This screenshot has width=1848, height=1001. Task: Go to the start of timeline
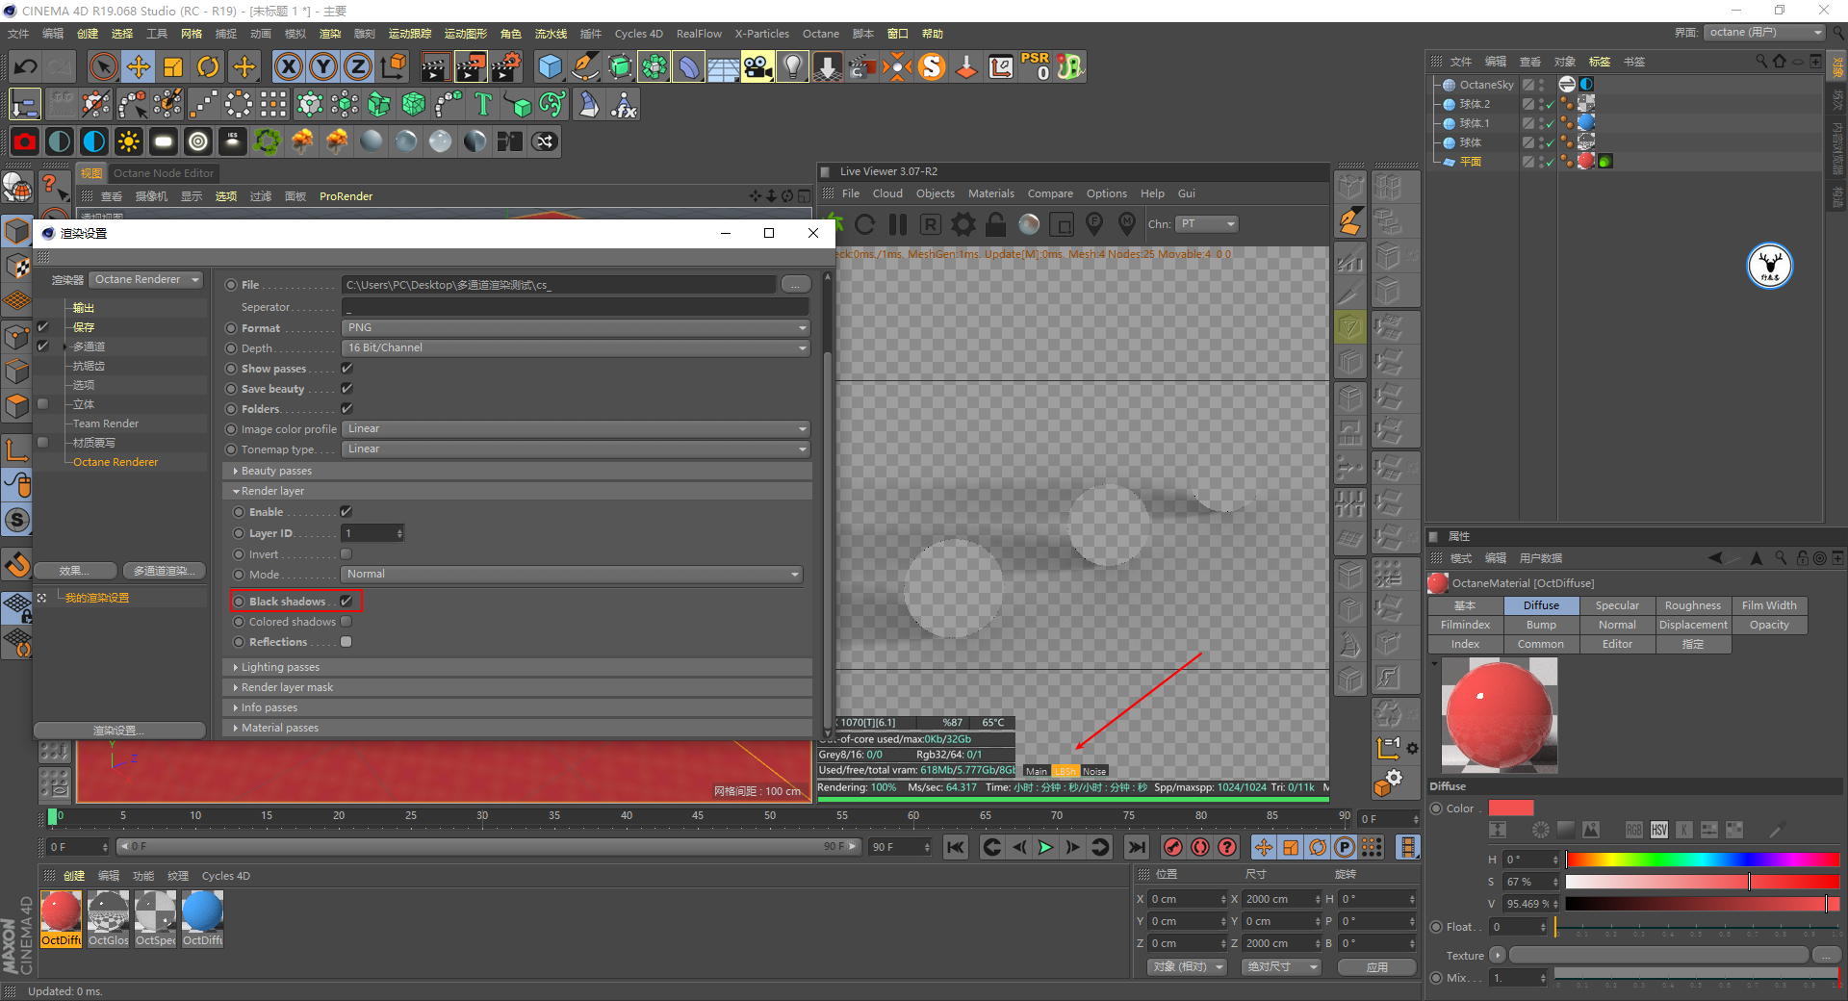956,847
